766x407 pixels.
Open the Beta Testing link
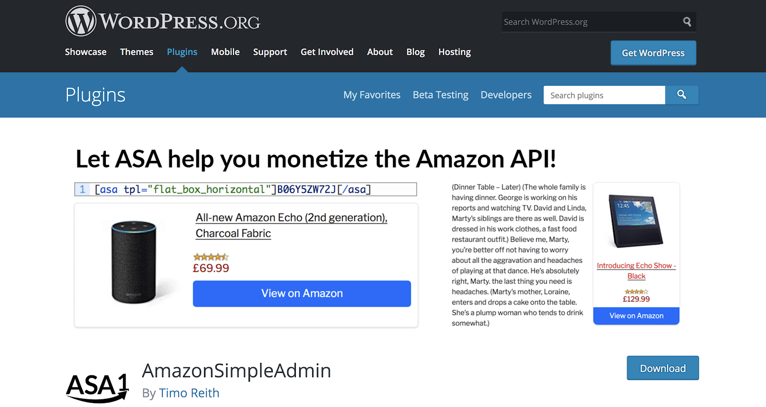tap(440, 95)
